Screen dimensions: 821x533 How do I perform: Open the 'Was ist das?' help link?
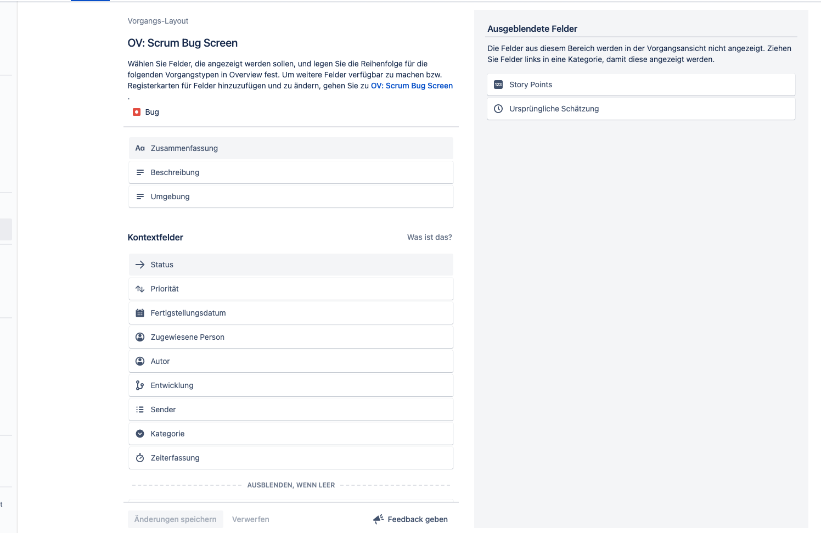[430, 237]
